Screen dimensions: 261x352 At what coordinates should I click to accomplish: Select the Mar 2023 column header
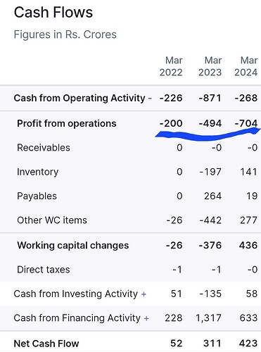[x=210, y=66]
